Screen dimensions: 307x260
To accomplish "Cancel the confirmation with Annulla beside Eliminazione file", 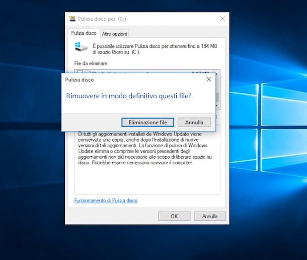I will click(x=194, y=122).
